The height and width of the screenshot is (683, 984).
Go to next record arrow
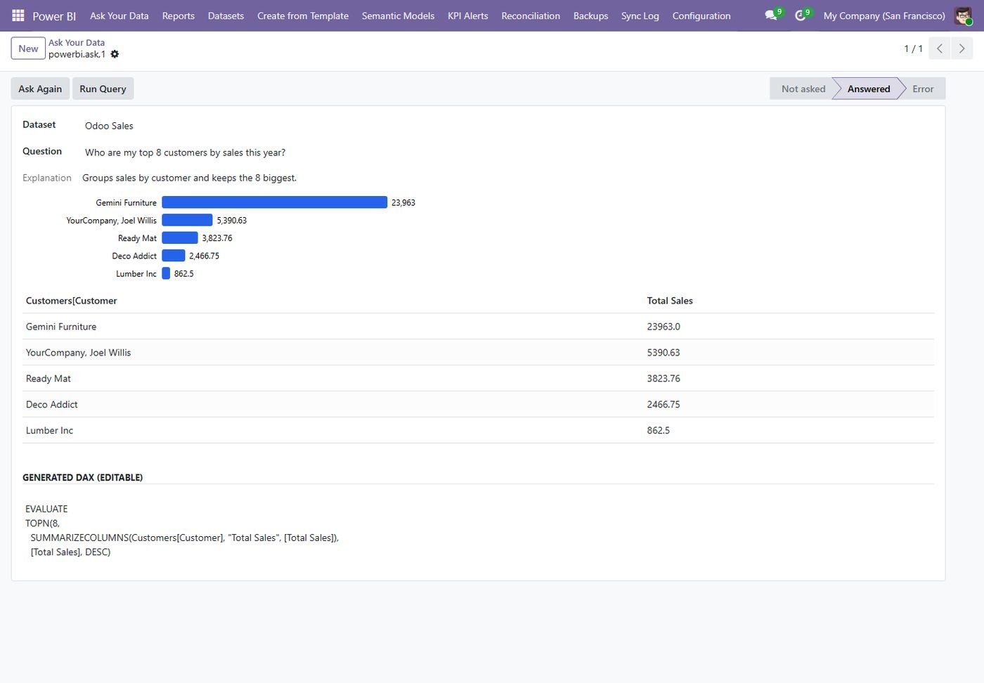tap(962, 48)
